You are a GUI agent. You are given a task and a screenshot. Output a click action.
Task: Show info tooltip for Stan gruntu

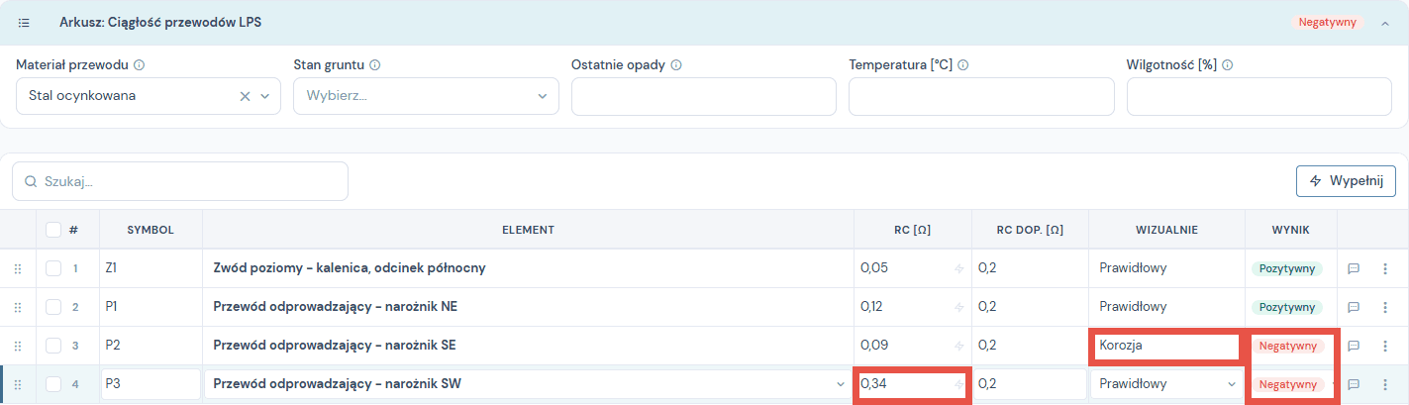pos(375,65)
